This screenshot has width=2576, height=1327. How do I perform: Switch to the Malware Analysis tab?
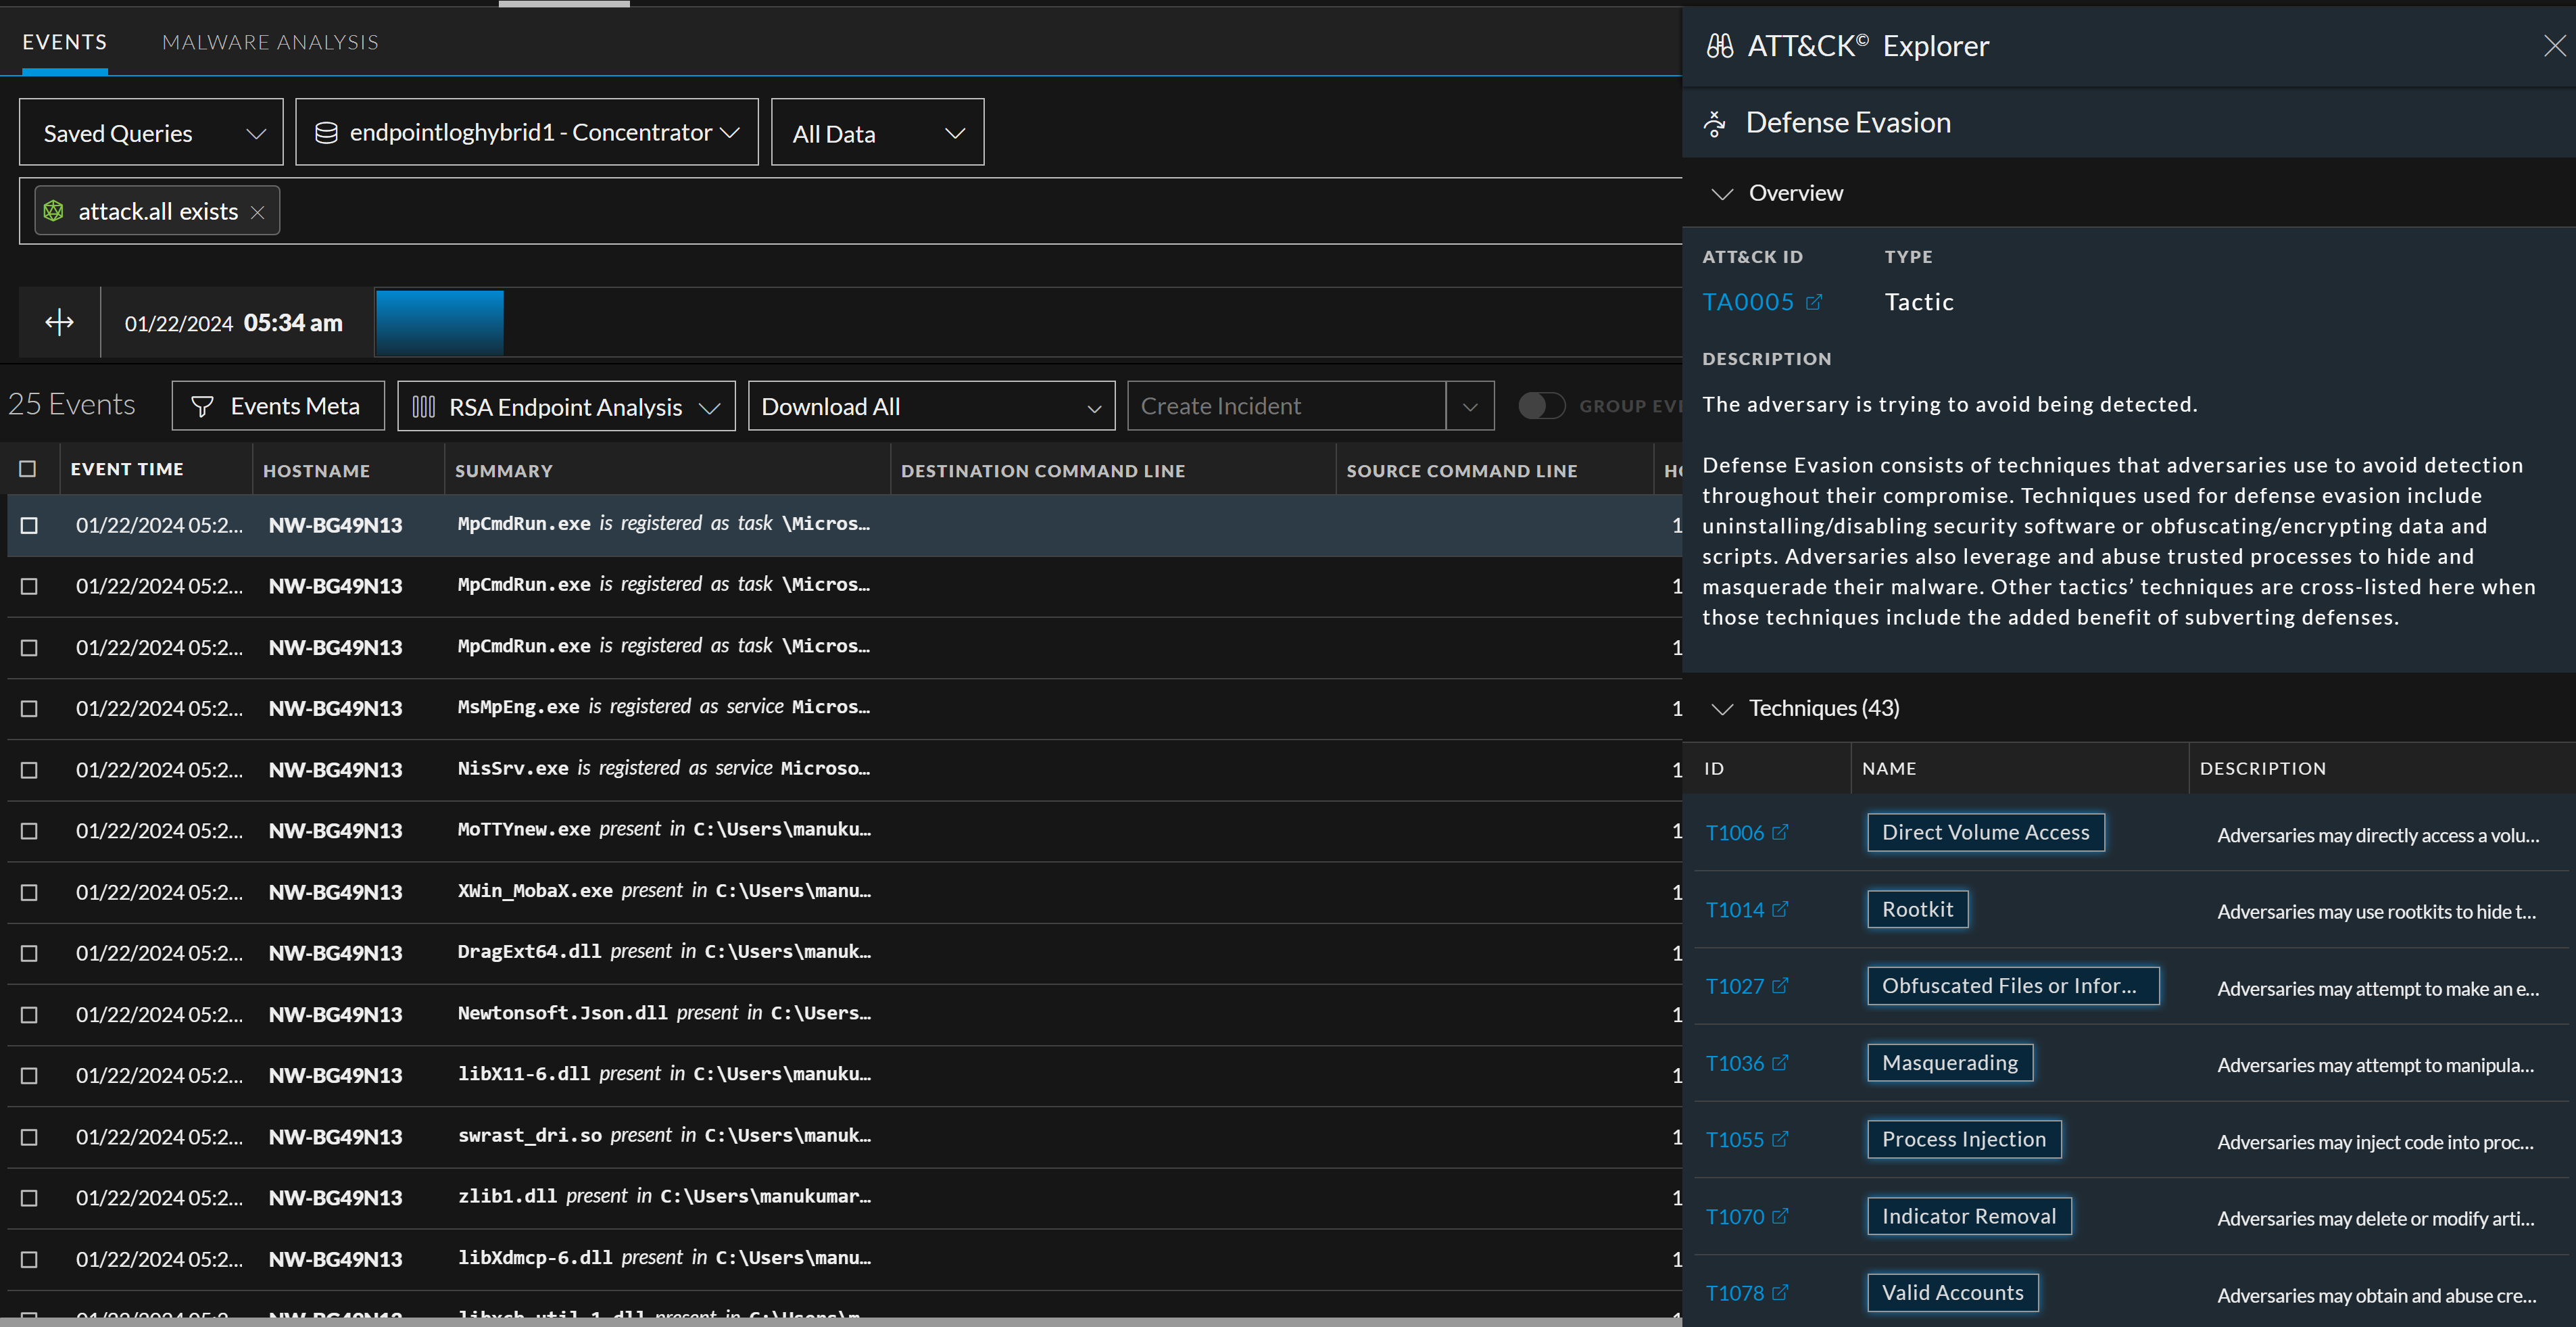270,42
